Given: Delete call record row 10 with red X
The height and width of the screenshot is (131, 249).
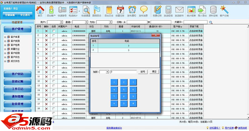Looking at the screenshot, I should coord(46,72).
